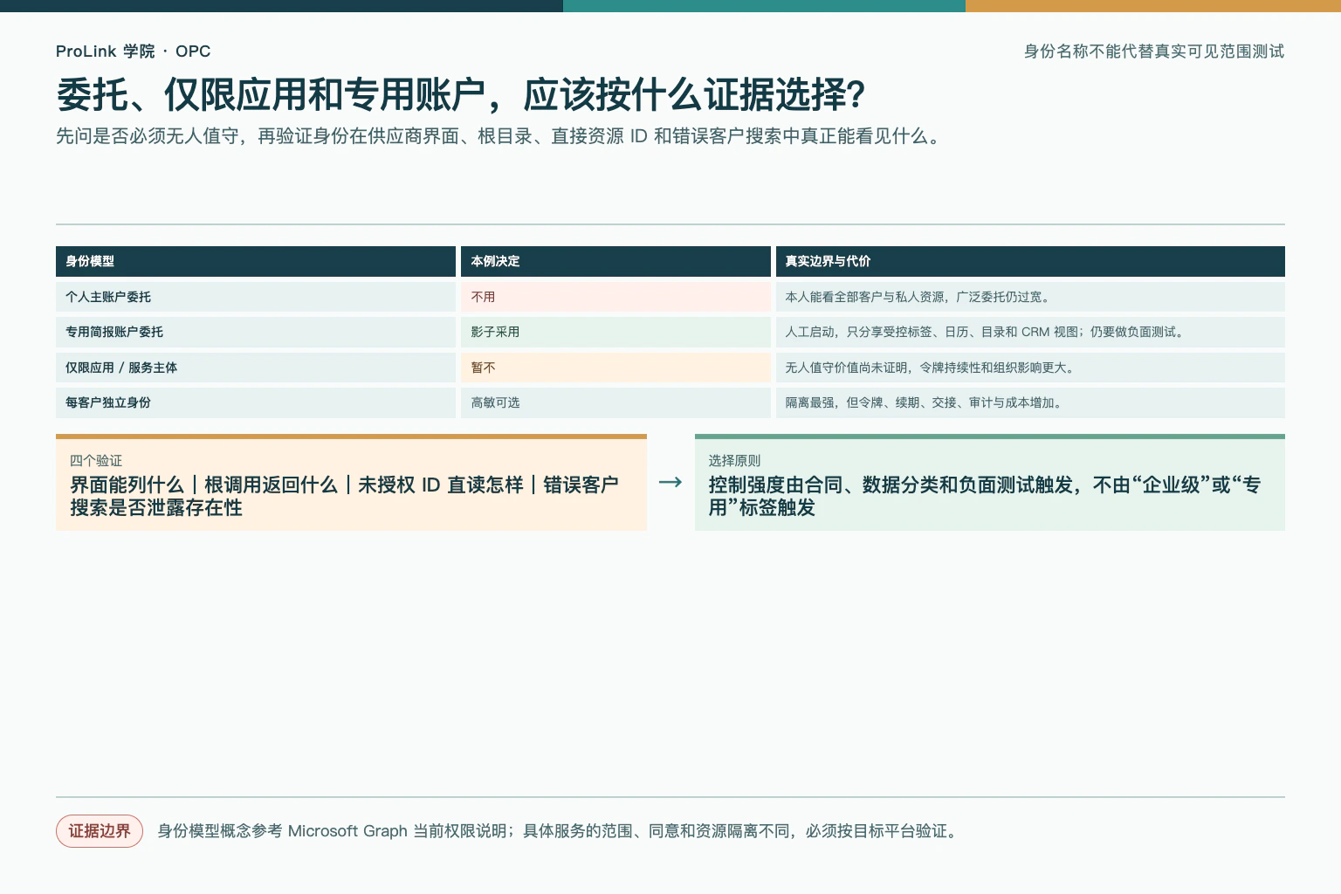Click the cell 本人能看全部客户与私人资源
Screen dimensions: 1341x894
(1030, 297)
